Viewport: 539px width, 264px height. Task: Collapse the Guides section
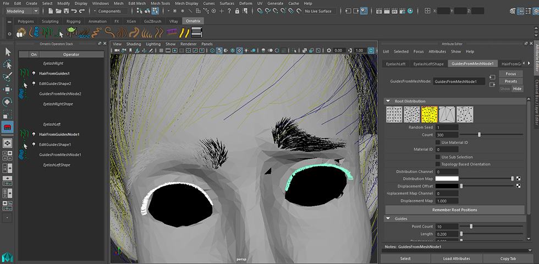388,219
